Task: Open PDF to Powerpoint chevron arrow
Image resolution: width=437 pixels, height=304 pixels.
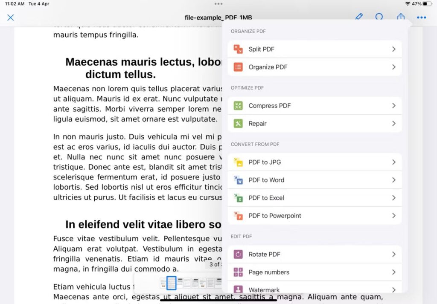Action: [x=394, y=215]
